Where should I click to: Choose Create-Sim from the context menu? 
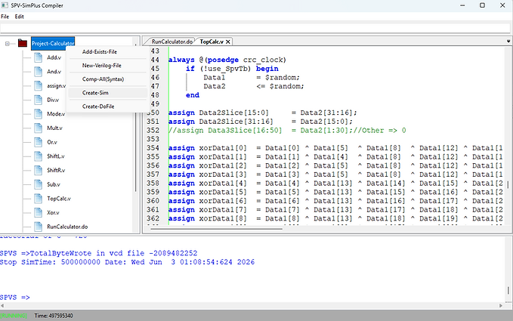(x=107, y=93)
